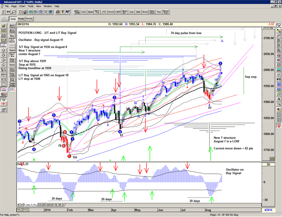Screen dimensions: 282x217
Task: Open the Tools menu
Action: tap(30, 6)
